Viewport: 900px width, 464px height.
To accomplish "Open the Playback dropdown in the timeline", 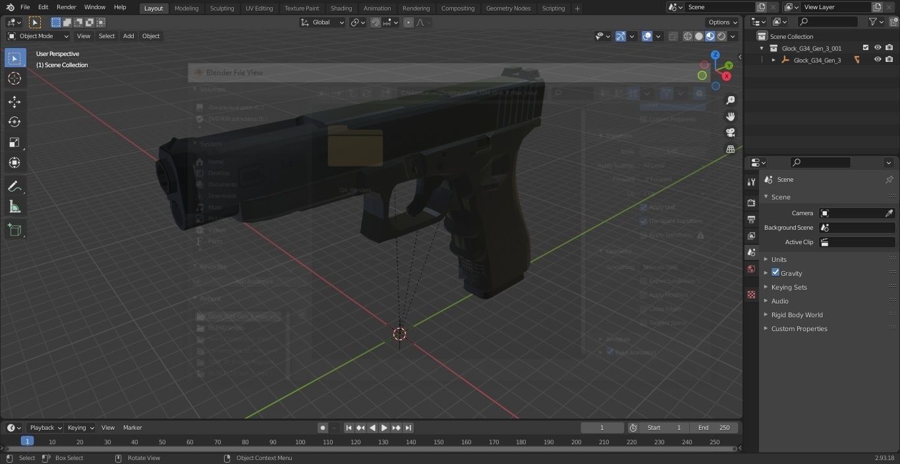I will (45, 428).
